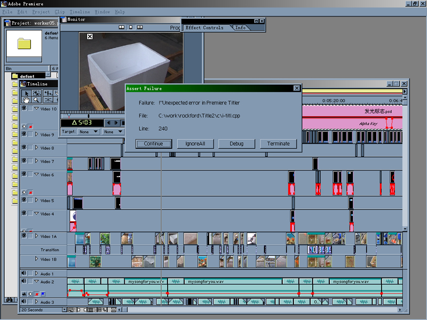This screenshot has height=320, width=427.
Task: Click Terminate in the Assert Failure dialog
Action: (278, 143)
